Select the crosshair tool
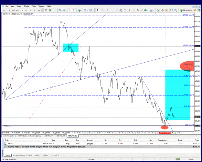Image resolution: width=202 pixels, height=162 pixels. pos(102,10)
